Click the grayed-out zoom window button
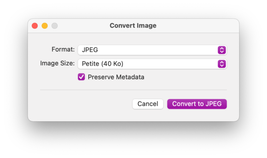This screenshot has width=267, height=158. (x=55, y=26)
